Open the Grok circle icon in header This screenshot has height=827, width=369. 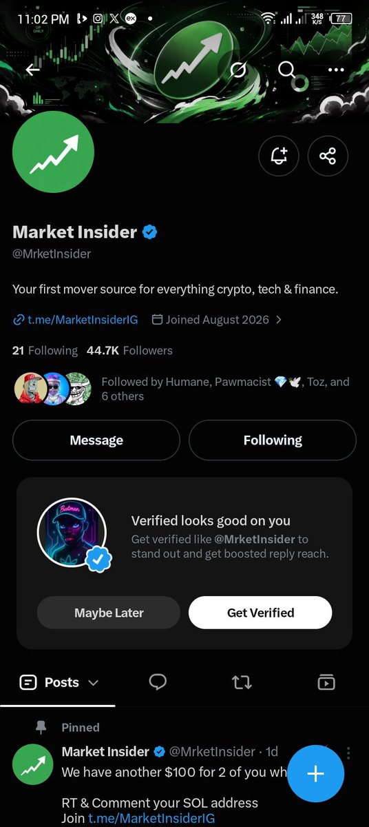coord(238,70)
